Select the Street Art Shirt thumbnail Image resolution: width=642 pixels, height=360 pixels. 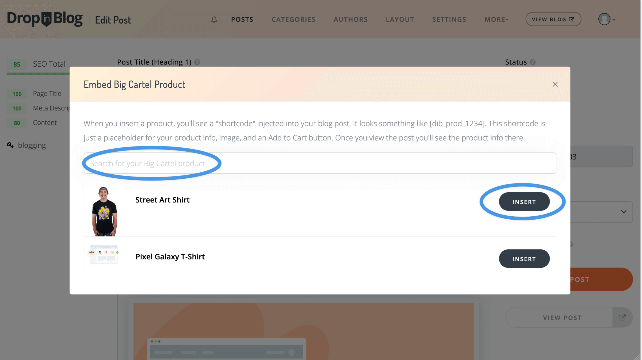click(x=104, y=211)
